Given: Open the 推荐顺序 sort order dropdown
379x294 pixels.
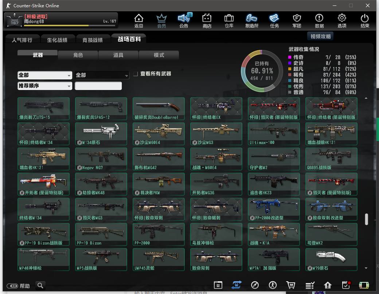Looking at the screenshot, I should [x=45, y=86].
